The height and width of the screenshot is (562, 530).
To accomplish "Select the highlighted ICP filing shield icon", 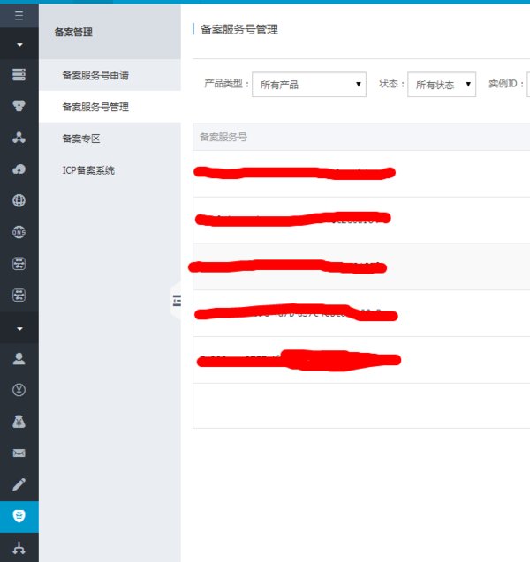I will click(19, 516).
